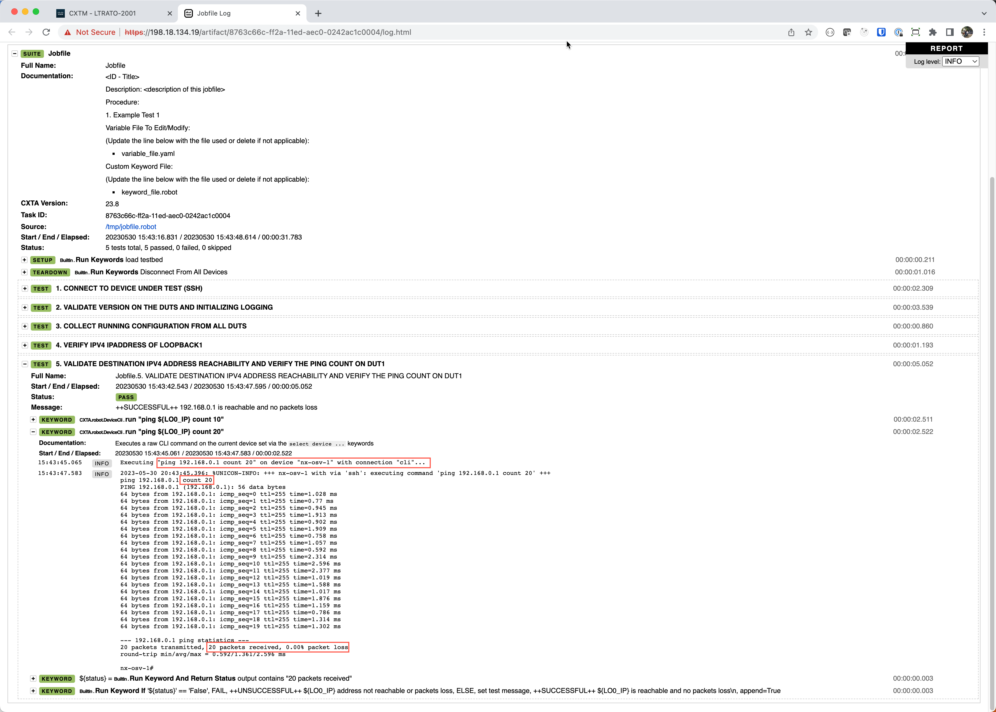This screenshot has height=712, width=996.
Task: Click CXTA Version value 23.8
Action: [x=112, y=204]
